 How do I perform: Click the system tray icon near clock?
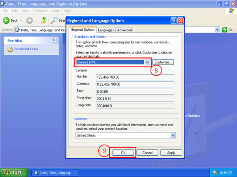215,173
